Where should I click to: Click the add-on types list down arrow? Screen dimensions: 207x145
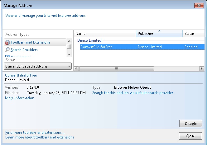(69, 54)
